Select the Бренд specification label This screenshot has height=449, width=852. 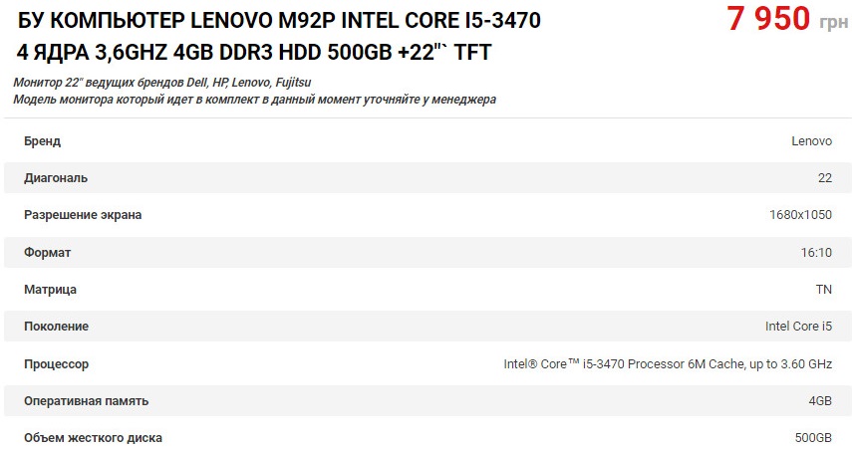point(43,141)
